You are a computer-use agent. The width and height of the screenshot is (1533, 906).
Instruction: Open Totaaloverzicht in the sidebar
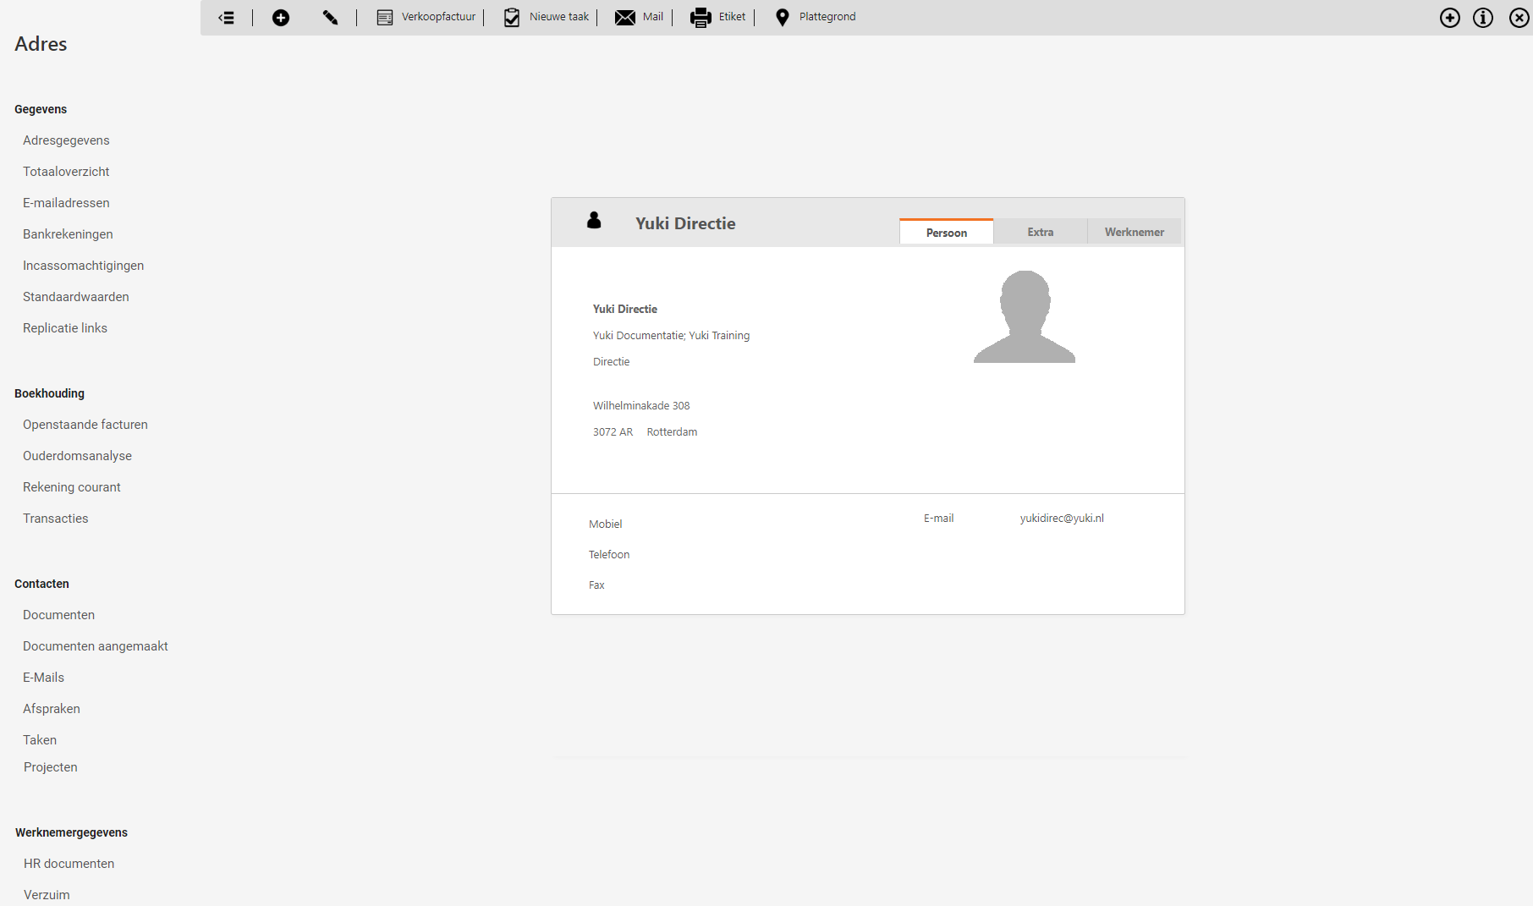coord(66,172)
